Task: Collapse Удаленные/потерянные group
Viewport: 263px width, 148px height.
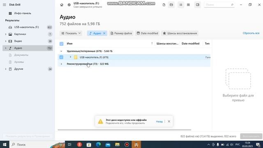Action: click(61, 51)
